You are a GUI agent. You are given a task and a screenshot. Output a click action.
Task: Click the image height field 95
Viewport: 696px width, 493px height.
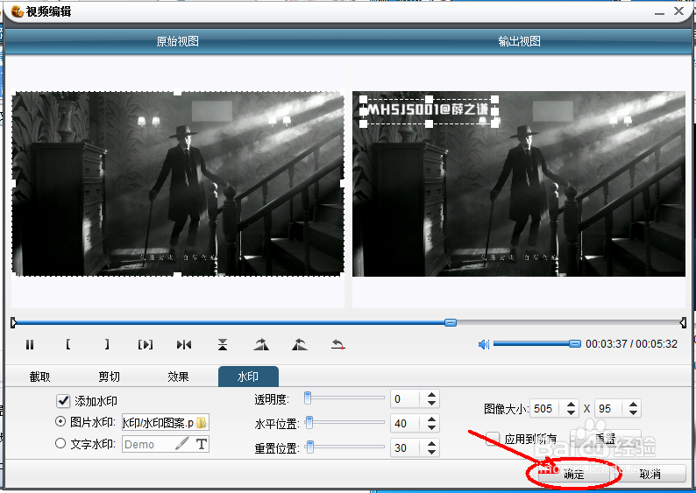[609, 408]
